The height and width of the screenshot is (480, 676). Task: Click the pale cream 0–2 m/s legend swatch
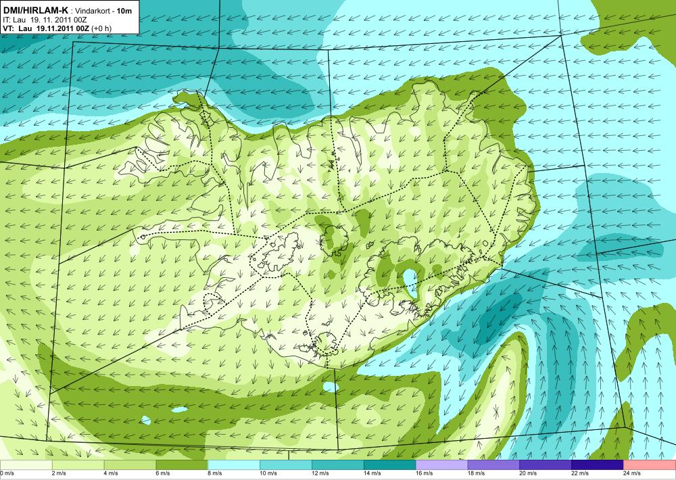pos(26,465)
